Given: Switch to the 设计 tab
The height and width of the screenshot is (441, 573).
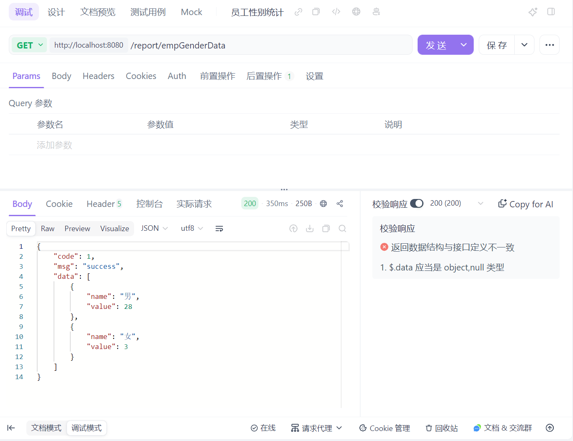Looking at the screenshot, I should coord(56,12).
